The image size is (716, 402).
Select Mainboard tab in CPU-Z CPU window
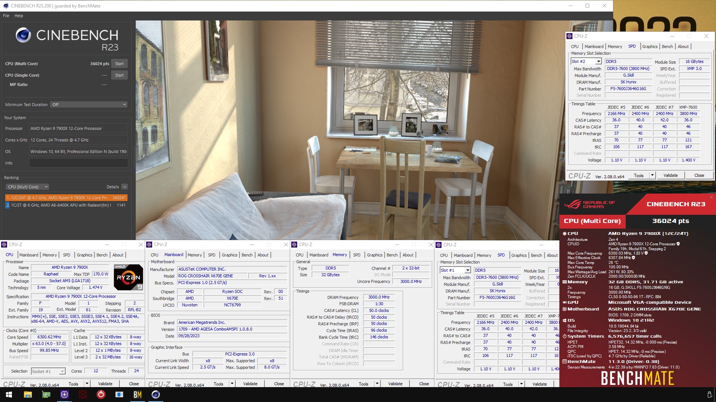click(29, 255)
